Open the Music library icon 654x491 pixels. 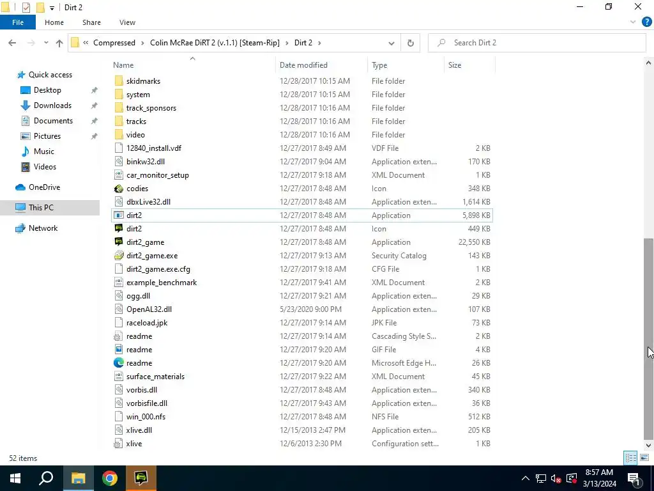point(26,152)
